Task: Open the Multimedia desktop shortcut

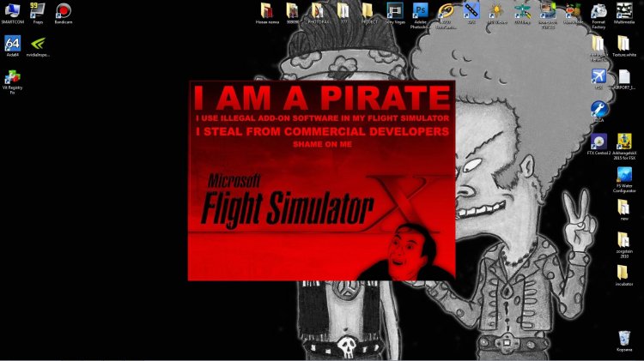Action: click(624, 13)
